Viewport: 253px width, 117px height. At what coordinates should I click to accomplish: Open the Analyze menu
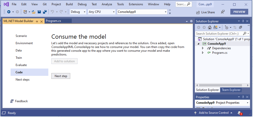point(107,4)
